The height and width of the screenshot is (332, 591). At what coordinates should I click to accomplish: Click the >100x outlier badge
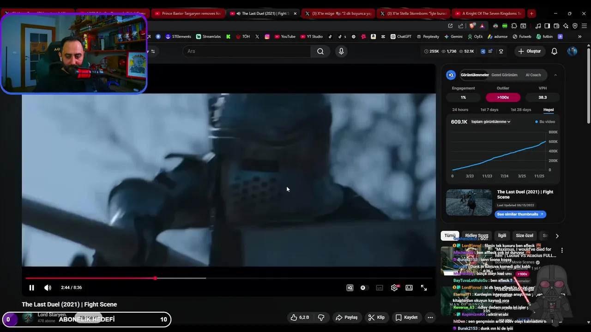click(503, 97)
